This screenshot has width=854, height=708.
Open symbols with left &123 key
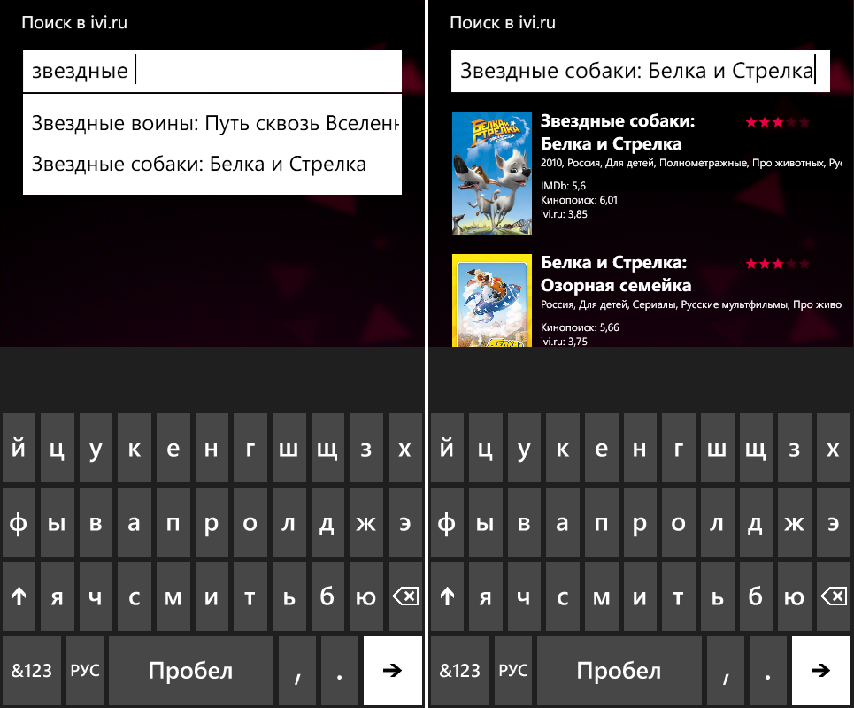pos(32,670)
